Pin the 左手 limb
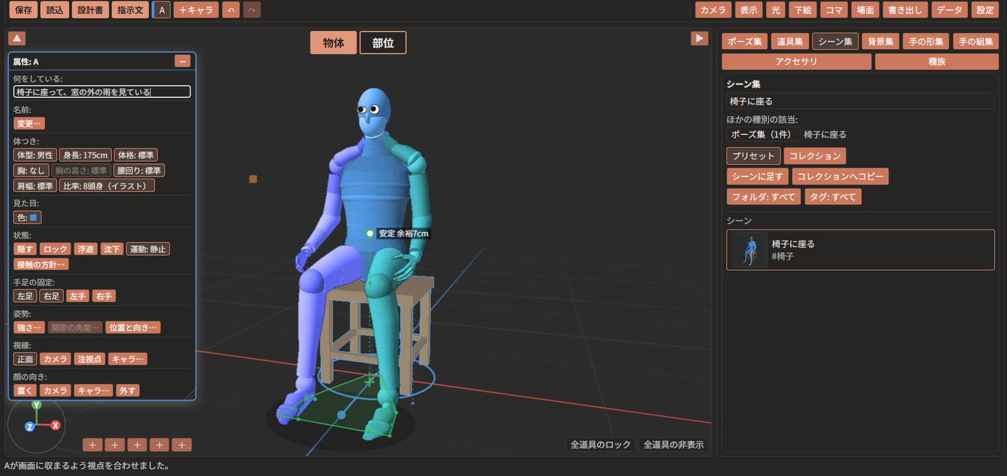The width and height of the screenshot is (1007, 476). pos(77,296)
